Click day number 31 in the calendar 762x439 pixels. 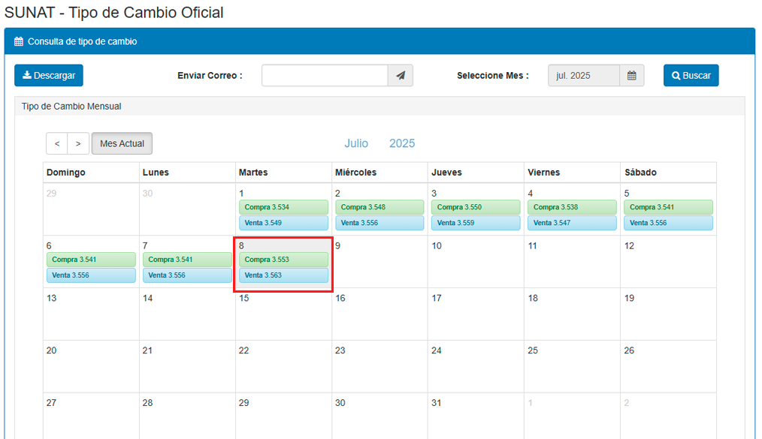coord(437,403)
